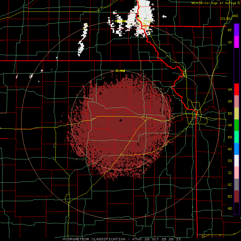Click the 'RA' legend label
The width and height of the screenshot is (241, 241).
[x=230, y=137]
